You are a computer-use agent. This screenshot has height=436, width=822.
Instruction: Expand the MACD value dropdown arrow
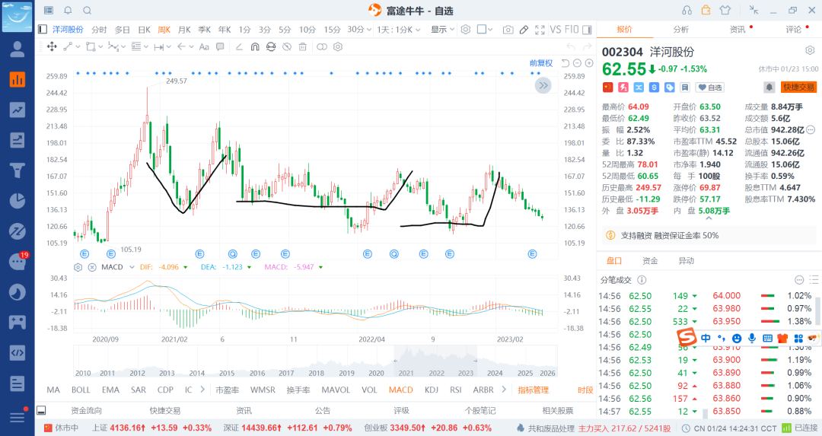320,267
